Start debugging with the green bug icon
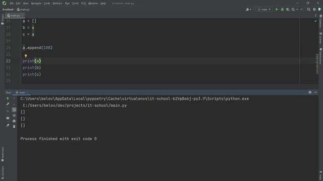The image size is (323, 181). (282, 10)
